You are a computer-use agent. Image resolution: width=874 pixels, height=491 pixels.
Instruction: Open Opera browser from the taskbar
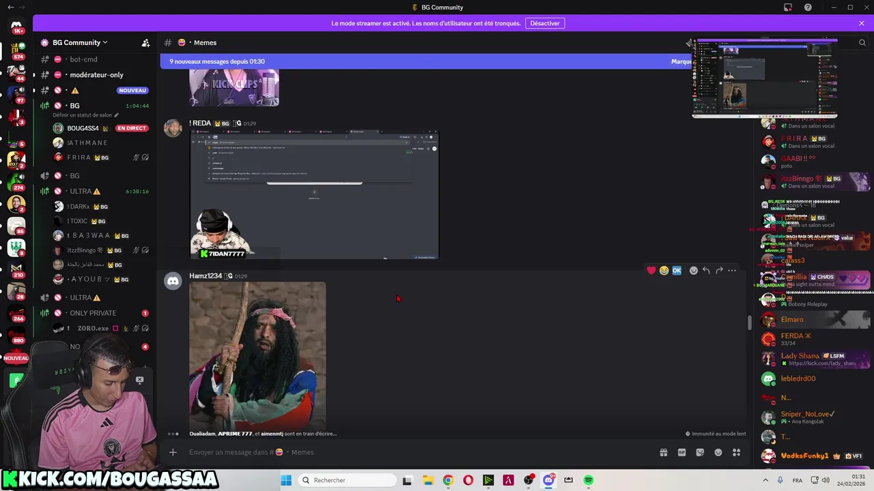tap(468, 480)
